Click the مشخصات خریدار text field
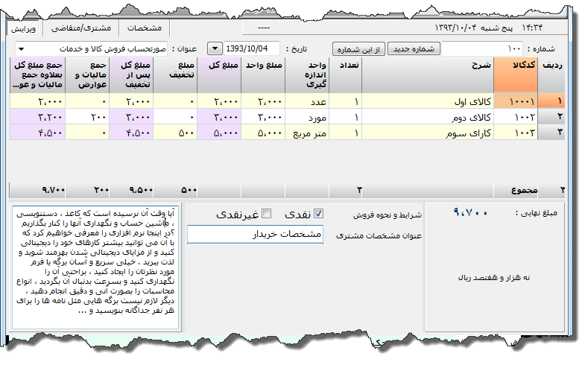 pos(256,235)
